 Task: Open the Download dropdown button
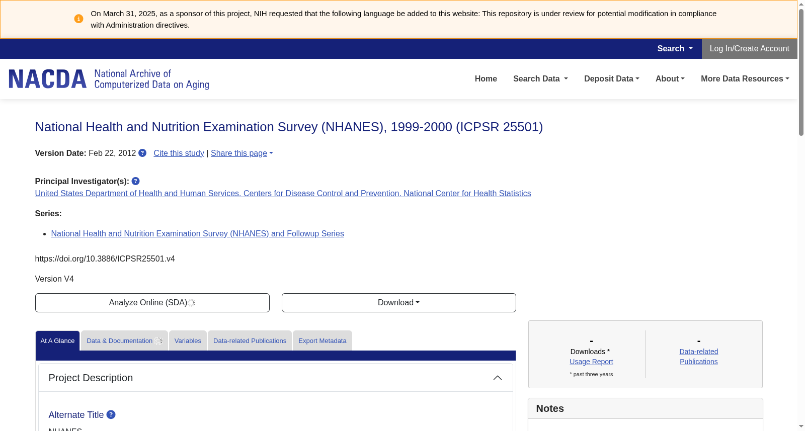point(399,303)
